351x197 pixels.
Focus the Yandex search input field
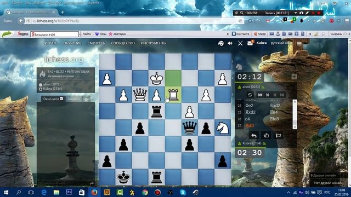point(55,34)
